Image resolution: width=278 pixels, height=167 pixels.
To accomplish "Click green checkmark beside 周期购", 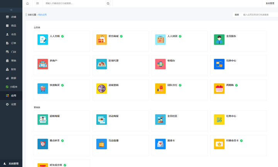I will 237,85.
